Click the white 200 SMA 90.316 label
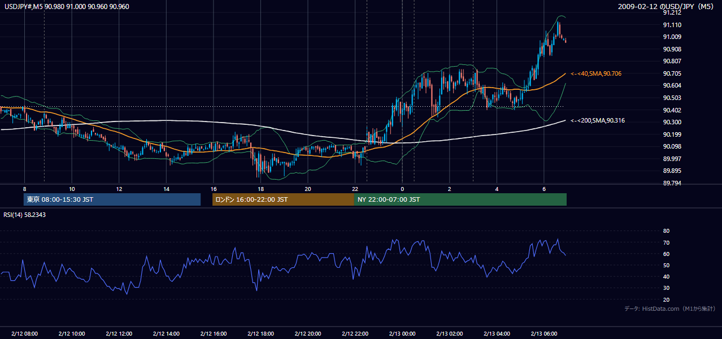 pyautogui.click(x=598, y=120)
